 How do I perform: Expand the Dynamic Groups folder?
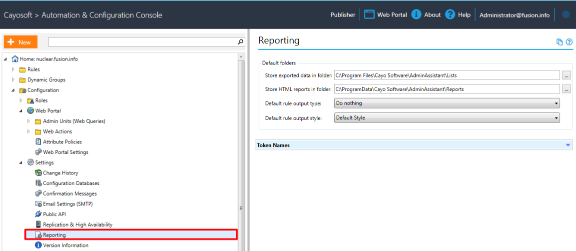(13, 79)
